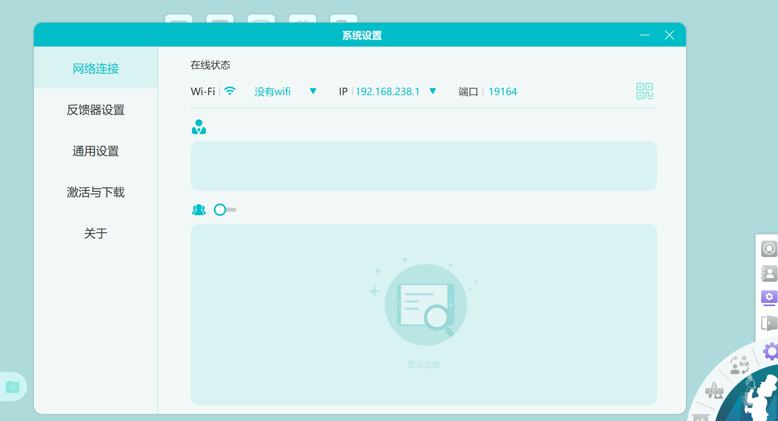Screen dimensions: 778x421
Task: Click the port number 19164
Action: 503,91
